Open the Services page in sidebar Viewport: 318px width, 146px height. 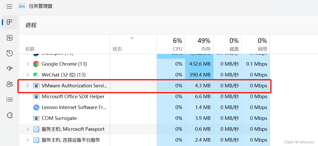tap(10, 115)
